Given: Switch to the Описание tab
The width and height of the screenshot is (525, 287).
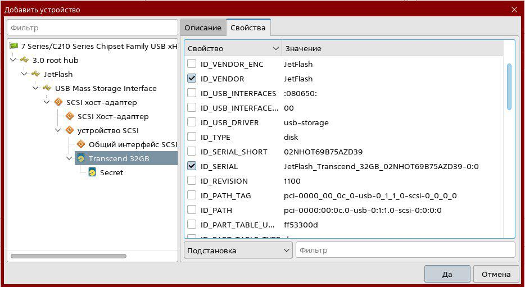Looking at the screenshot, I should (x=202, y=28).
